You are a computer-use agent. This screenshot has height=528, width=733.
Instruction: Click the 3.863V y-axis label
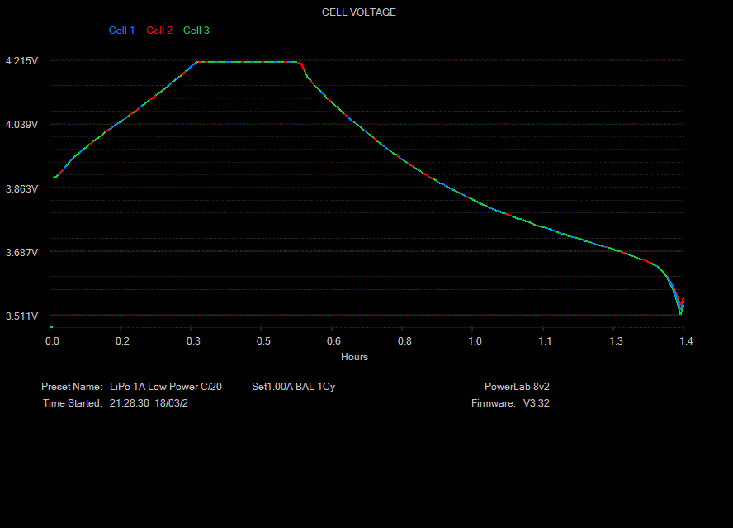(21, 188)
